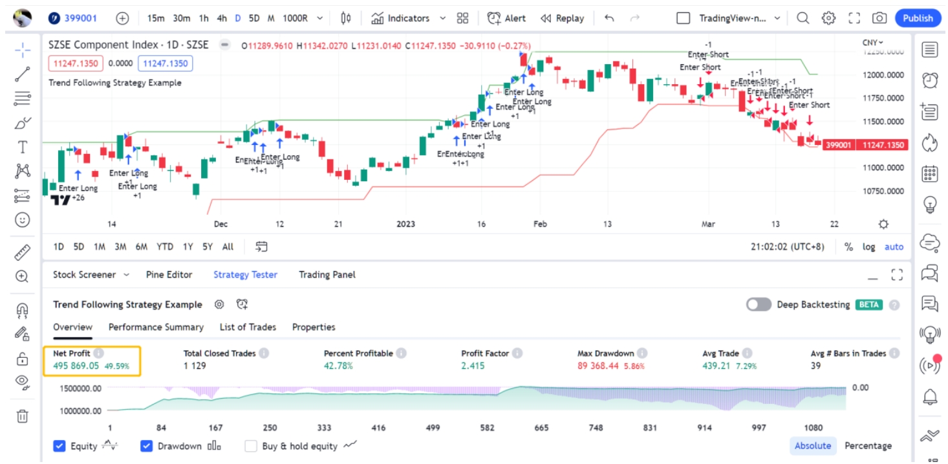Open the Fibonacci retracement tools

pos(23,98)
